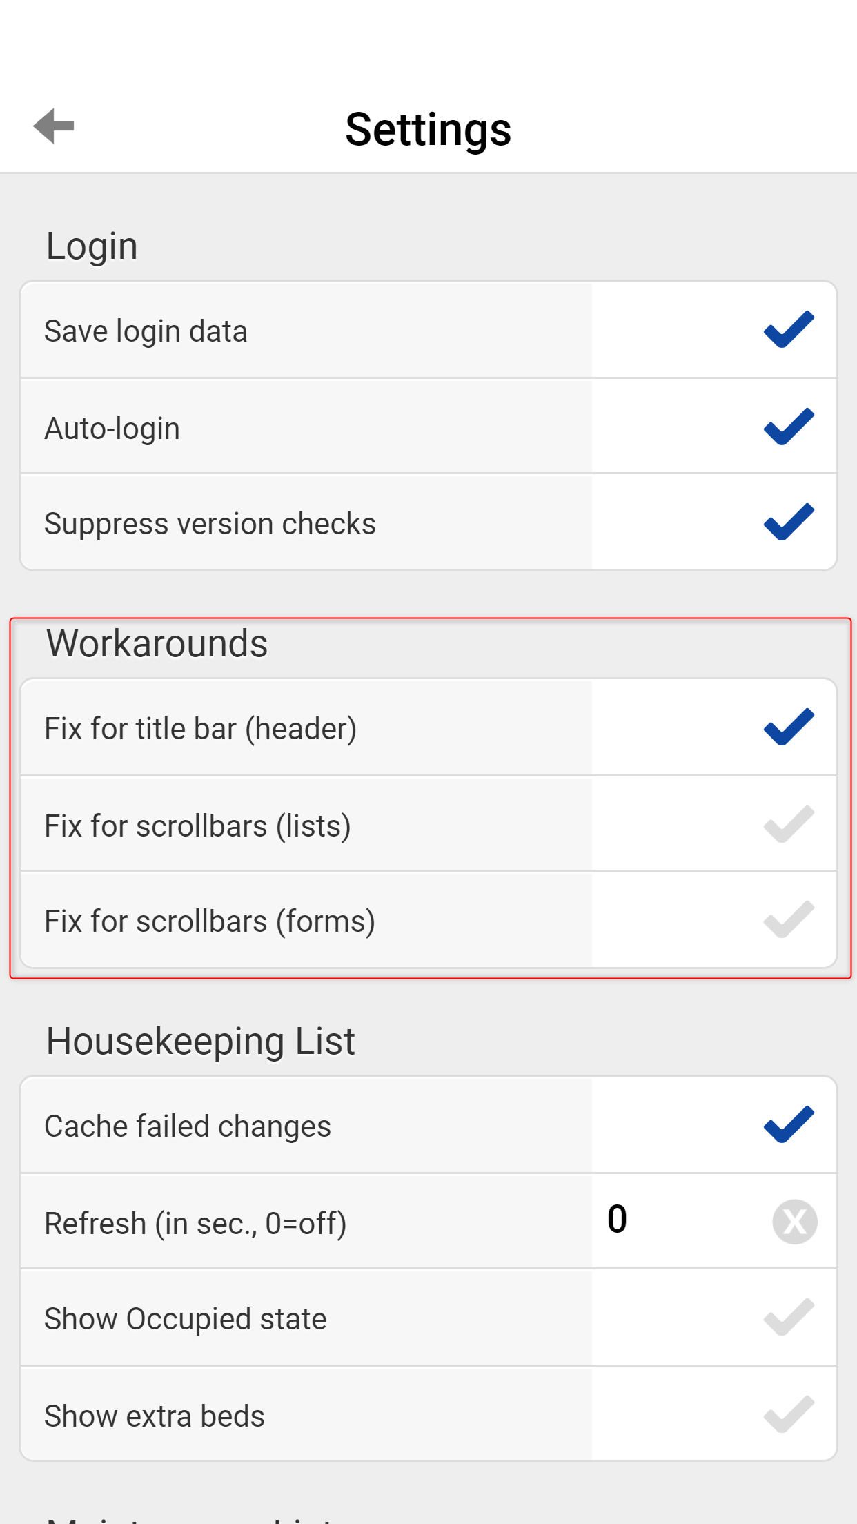The height and width of the screenshot is (1524, 857).
Task: Click the Workarounds section heading
Action: 157,644
